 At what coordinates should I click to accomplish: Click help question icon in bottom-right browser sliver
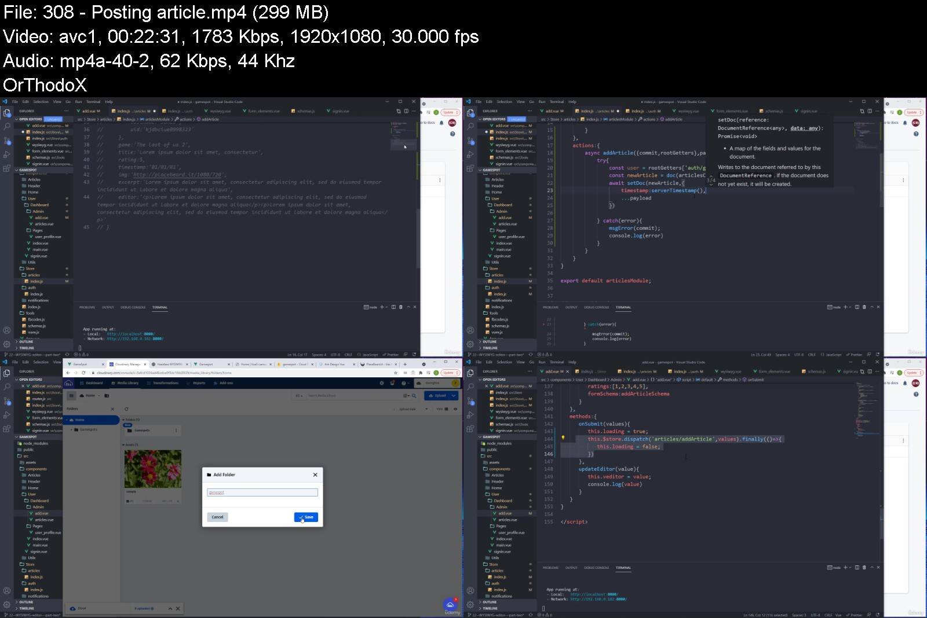(916, 395)
